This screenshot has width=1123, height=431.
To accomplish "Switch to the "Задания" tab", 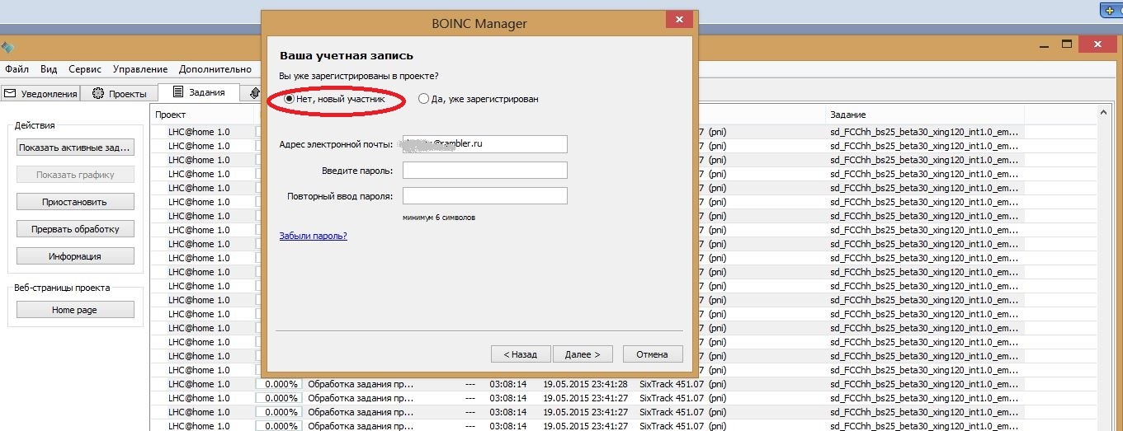I will [x=198, y=92].
